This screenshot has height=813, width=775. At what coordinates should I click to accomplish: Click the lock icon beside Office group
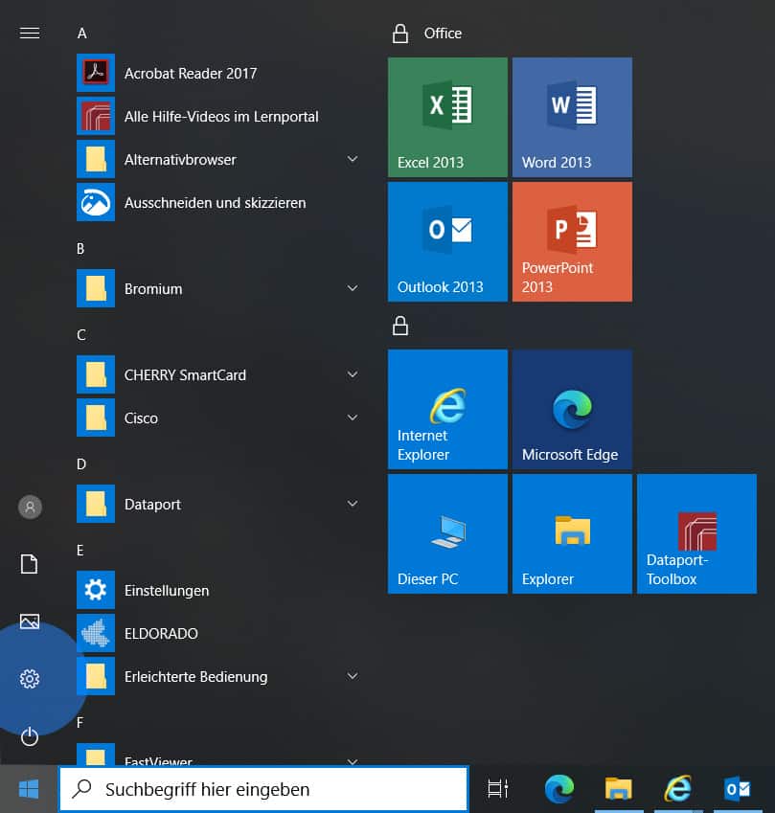tap(399, 34)
